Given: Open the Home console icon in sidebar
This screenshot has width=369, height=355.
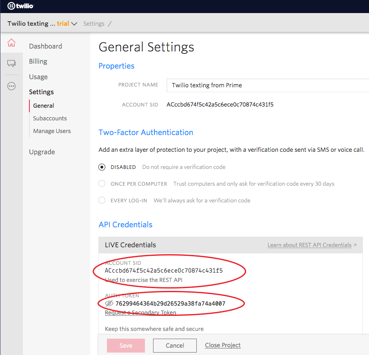Looking at the screenshot, I should point(11,42).
